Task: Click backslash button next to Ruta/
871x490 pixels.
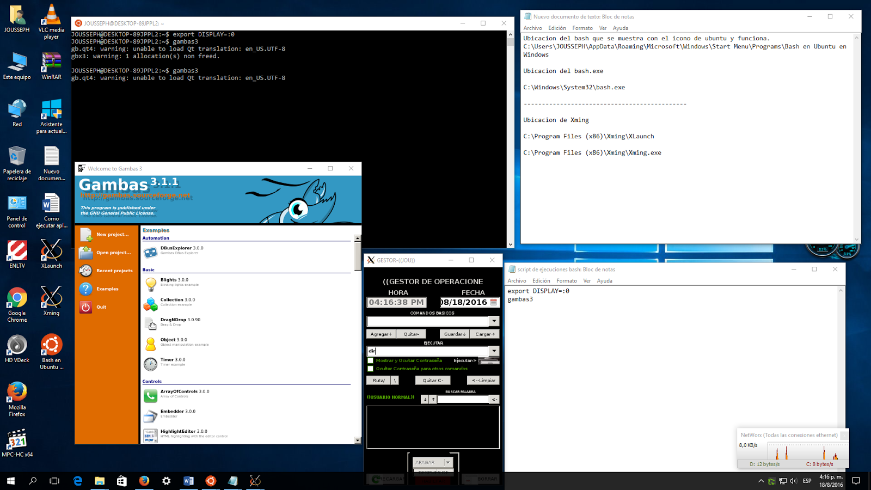Action: pos(395,381)
